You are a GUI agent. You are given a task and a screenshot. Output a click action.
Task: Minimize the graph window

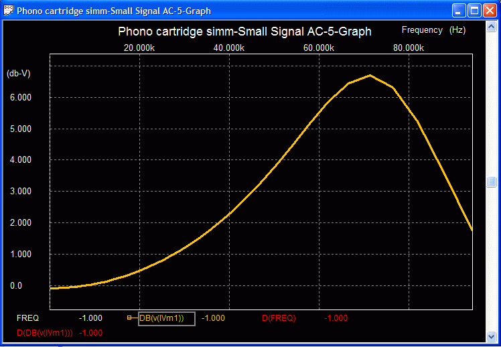tap(459, 10)
